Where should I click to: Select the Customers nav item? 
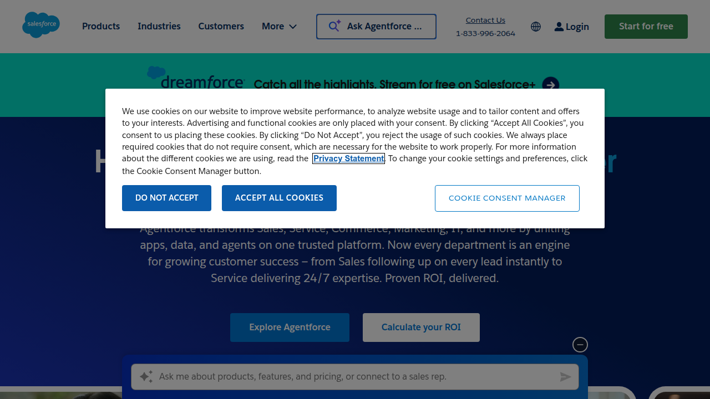(221, 26)
